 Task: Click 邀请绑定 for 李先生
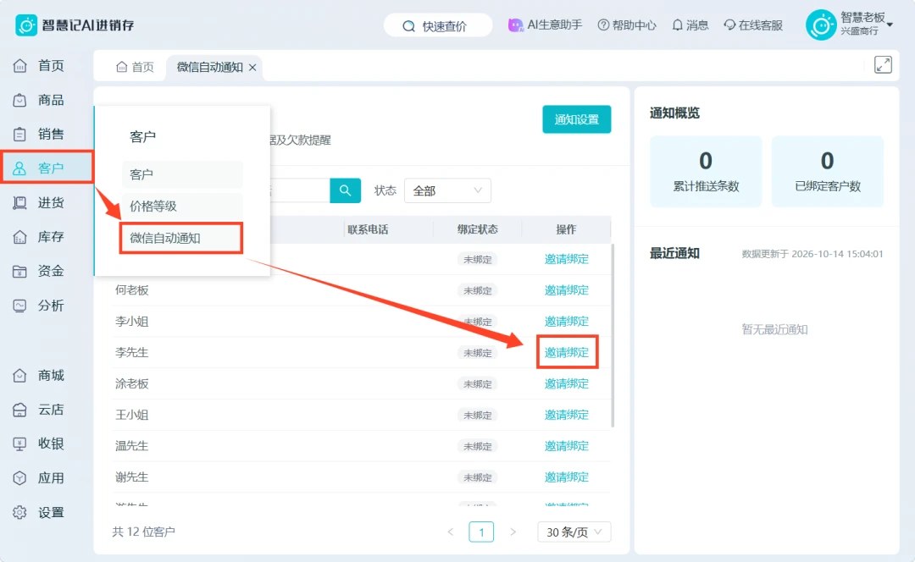click(567, 352)
